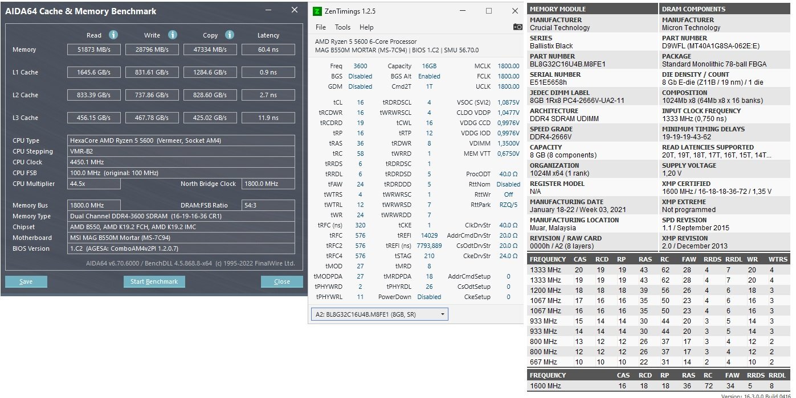Click the ZenTimings screenshot camera icon

pyautogui.click(x=517, y=27)
